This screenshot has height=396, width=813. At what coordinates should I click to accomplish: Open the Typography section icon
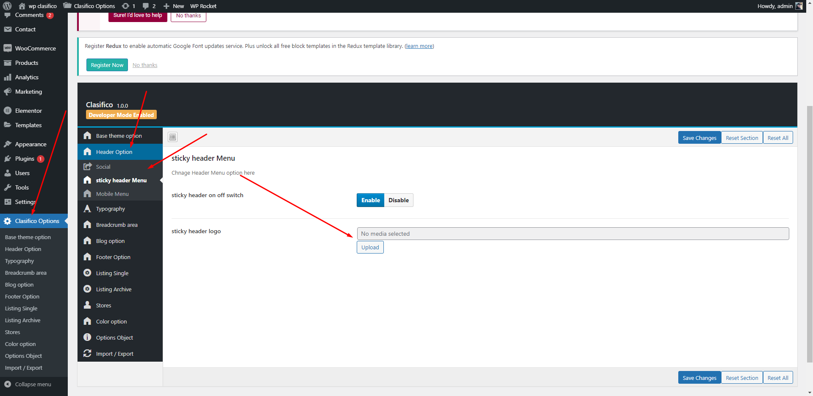pos(87,209)
